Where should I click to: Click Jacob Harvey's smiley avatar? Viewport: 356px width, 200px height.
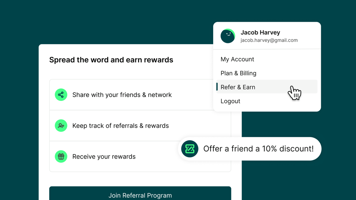[x=228, y=36]
